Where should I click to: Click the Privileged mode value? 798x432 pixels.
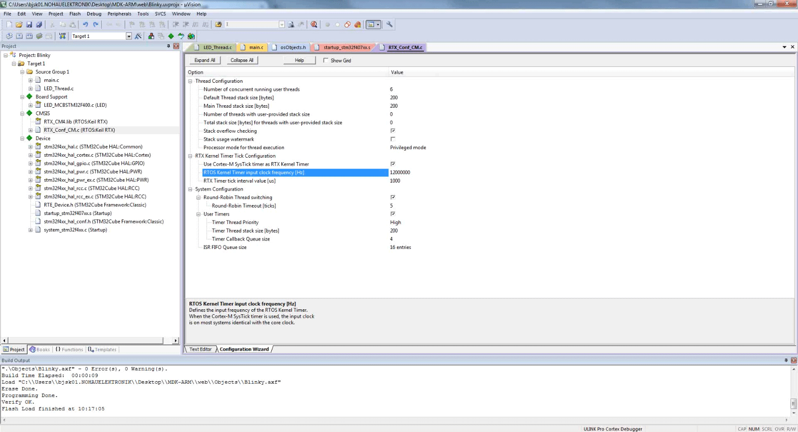[408, 148]
